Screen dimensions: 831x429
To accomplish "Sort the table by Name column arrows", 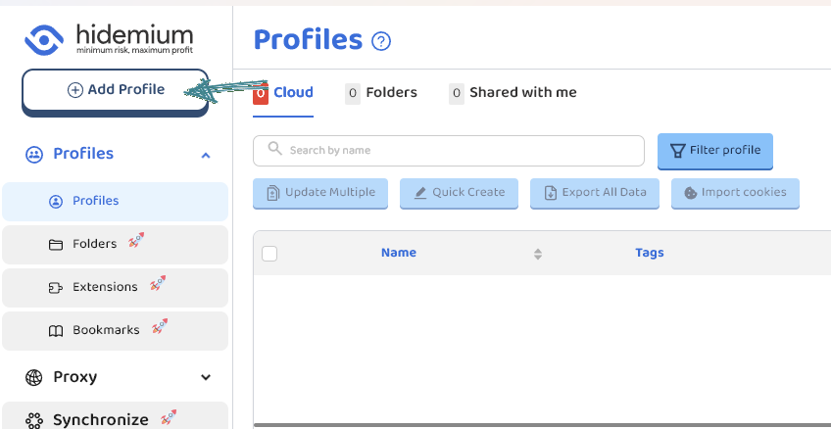I will [x=537, y=254].
